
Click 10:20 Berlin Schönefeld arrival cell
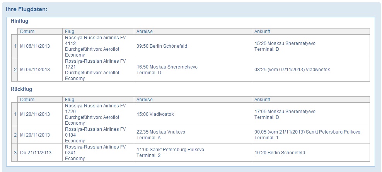[x=311, y=153]
